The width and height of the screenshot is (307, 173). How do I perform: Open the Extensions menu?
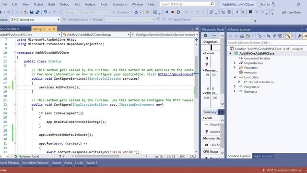(x=119, y=4)
